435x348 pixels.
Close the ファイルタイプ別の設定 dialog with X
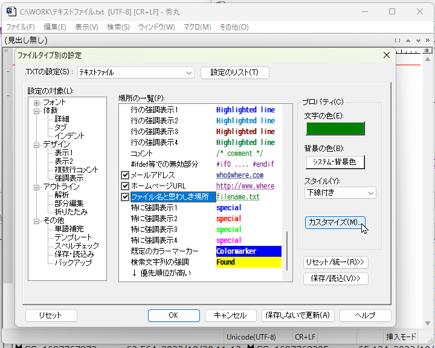pos(387,55)
